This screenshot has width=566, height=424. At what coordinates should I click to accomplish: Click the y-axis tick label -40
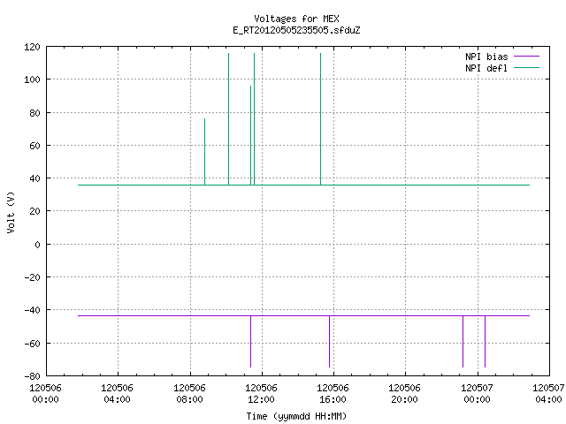[32, 310]
